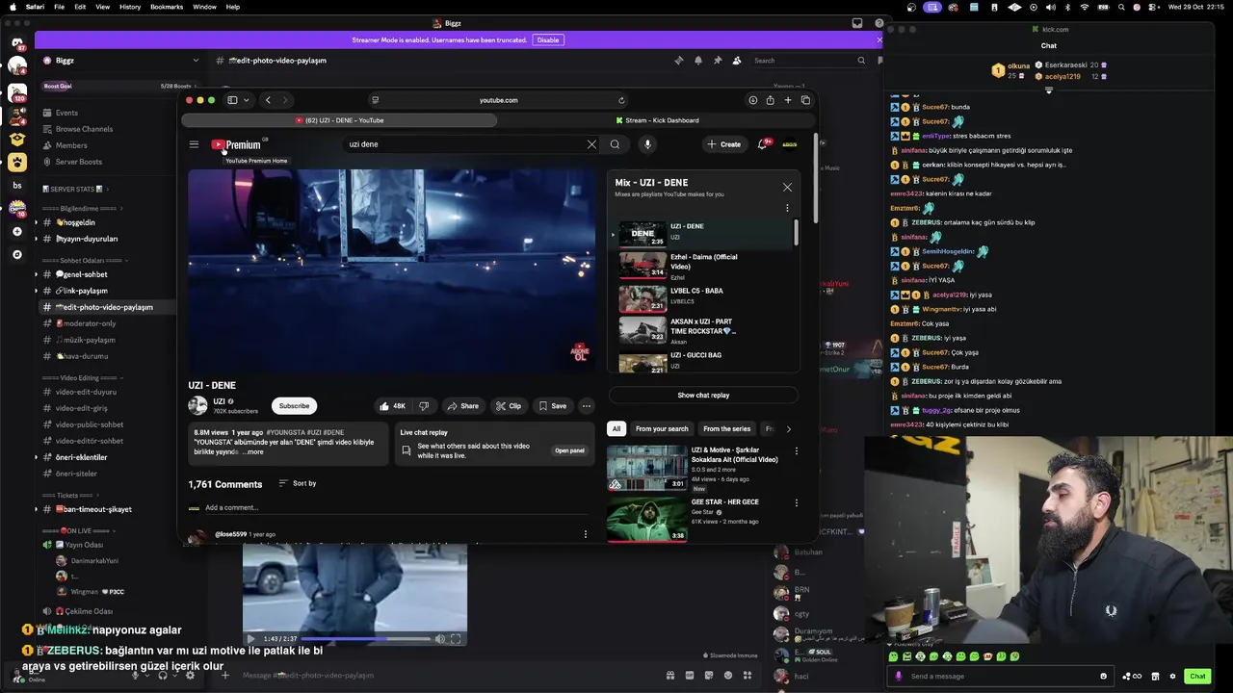Subscribe to the UZI channel

pyautogui.click(x=294, y=406)
